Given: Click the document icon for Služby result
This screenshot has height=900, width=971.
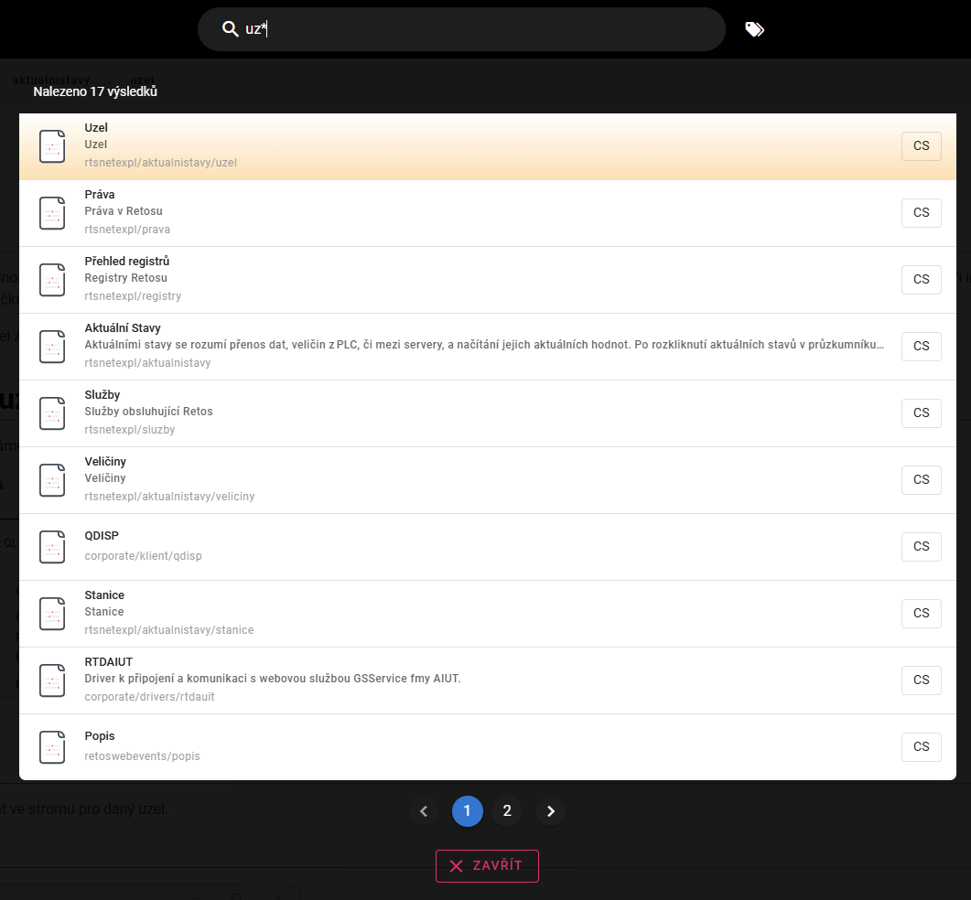Looking at the screenshot, I should [x=52, y=413].
